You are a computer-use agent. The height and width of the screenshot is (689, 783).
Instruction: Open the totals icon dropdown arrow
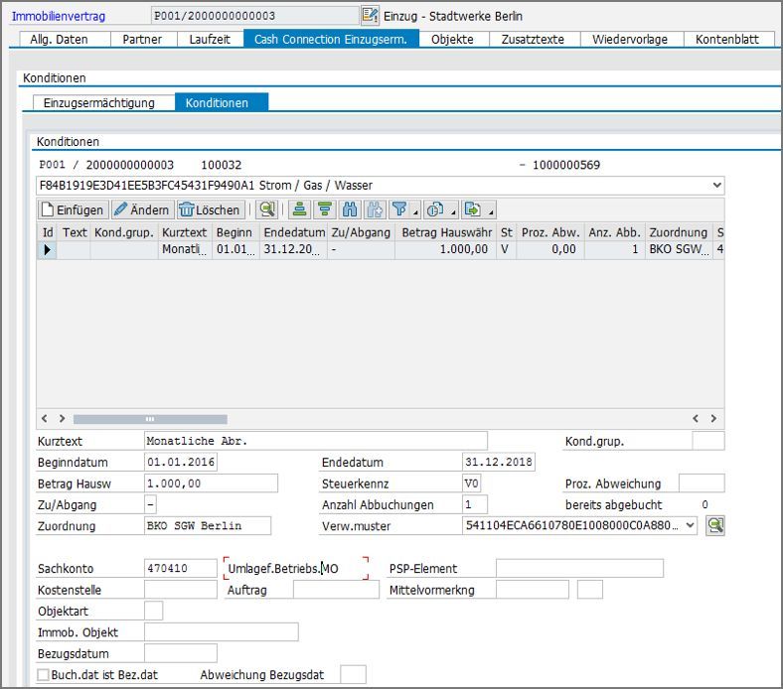click(452, 210)
